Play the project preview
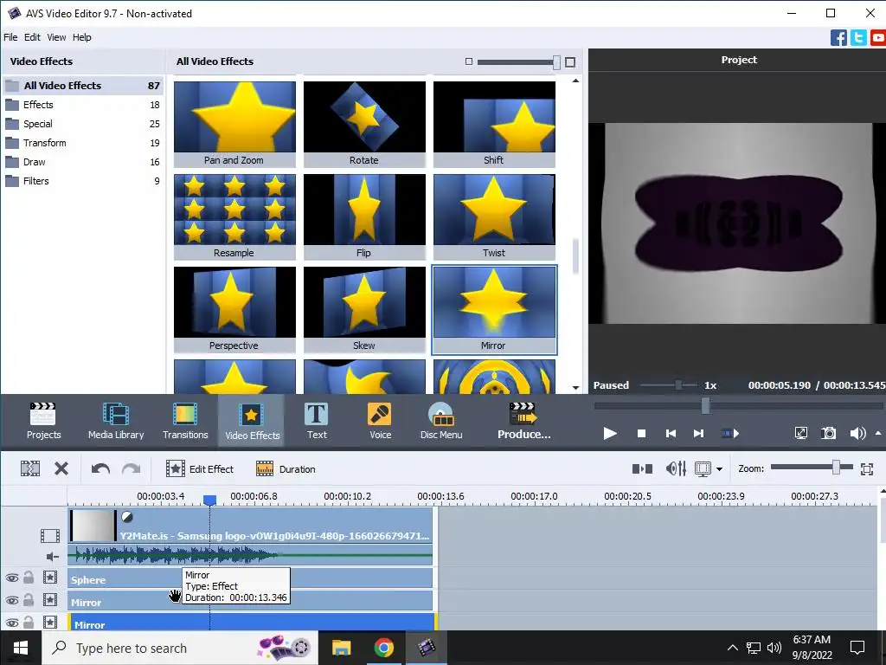Screen dimensions: 886x665 [x=610, y=434]
